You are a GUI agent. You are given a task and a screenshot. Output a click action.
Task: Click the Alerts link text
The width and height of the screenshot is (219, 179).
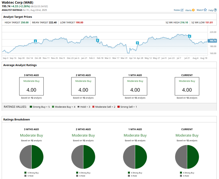pyautogui.click(x=188, y=10)
